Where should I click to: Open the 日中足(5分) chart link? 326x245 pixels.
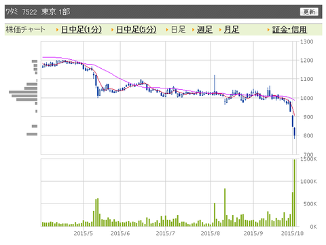point(137,29)
